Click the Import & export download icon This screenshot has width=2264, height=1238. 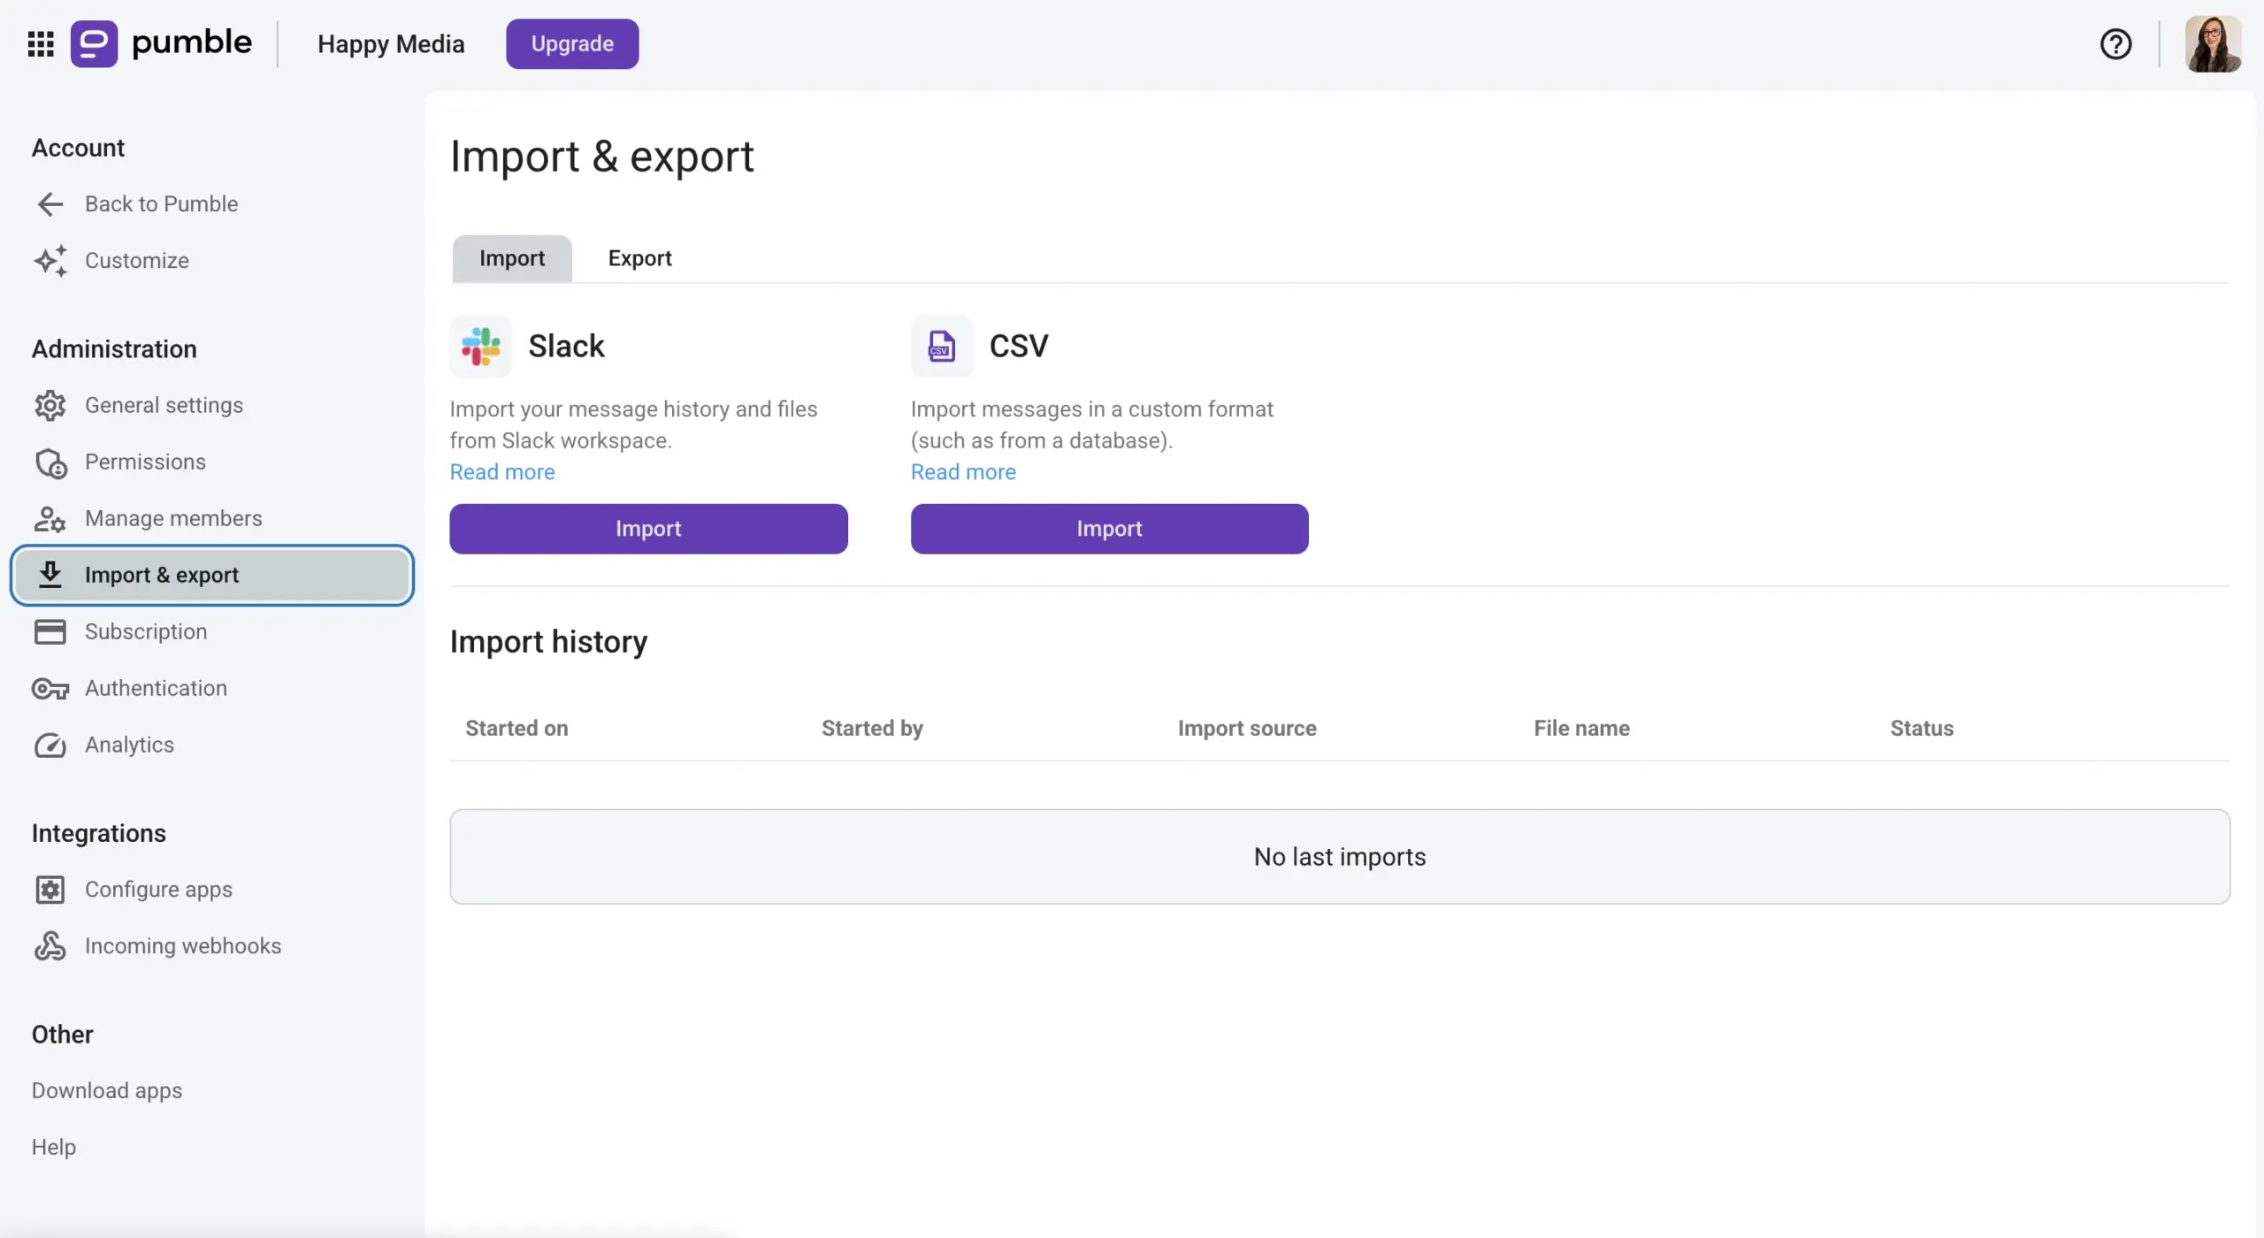(x=50, y=575)
